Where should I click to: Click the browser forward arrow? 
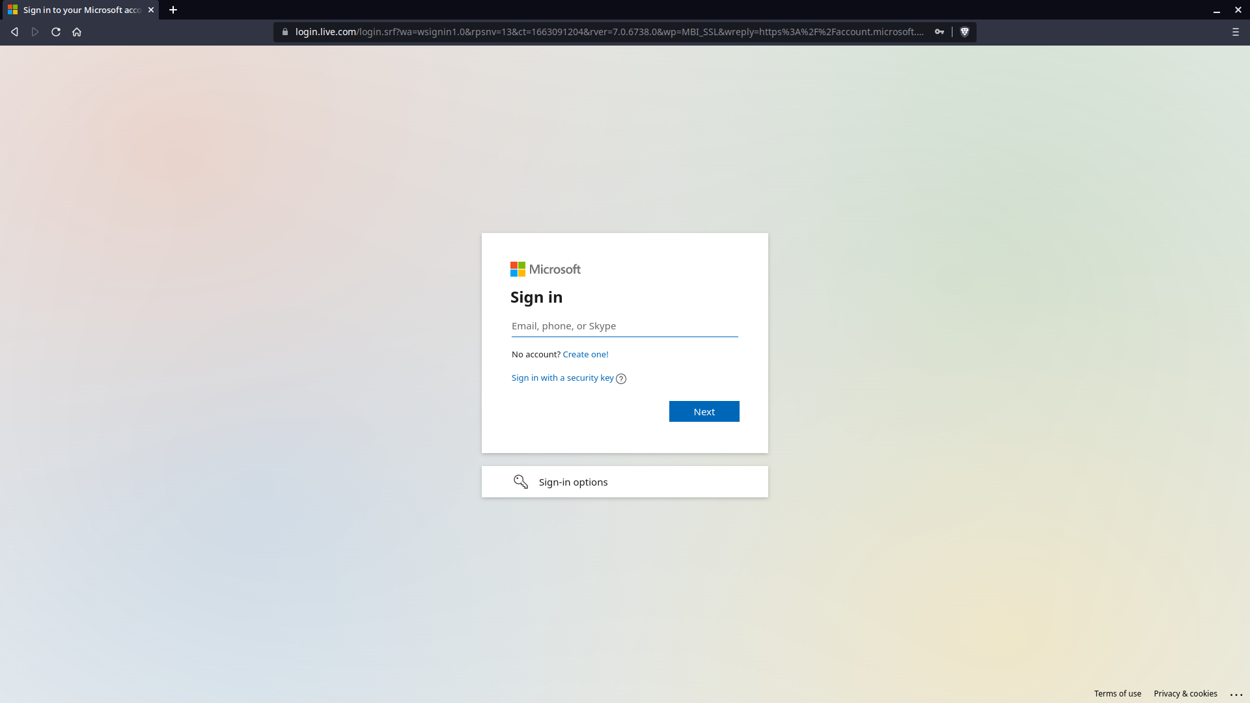pyautogui.click(x=35, y=32)
